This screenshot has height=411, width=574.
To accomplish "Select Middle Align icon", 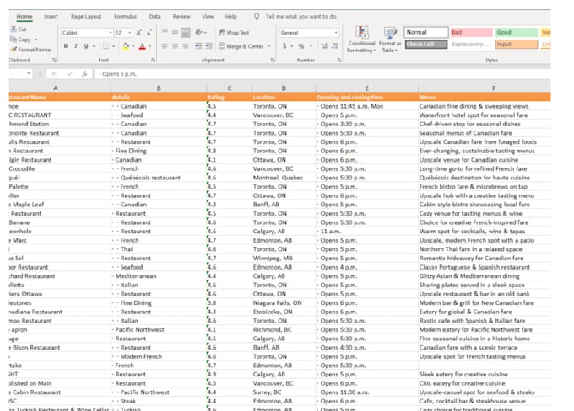I will pos(176,32).
